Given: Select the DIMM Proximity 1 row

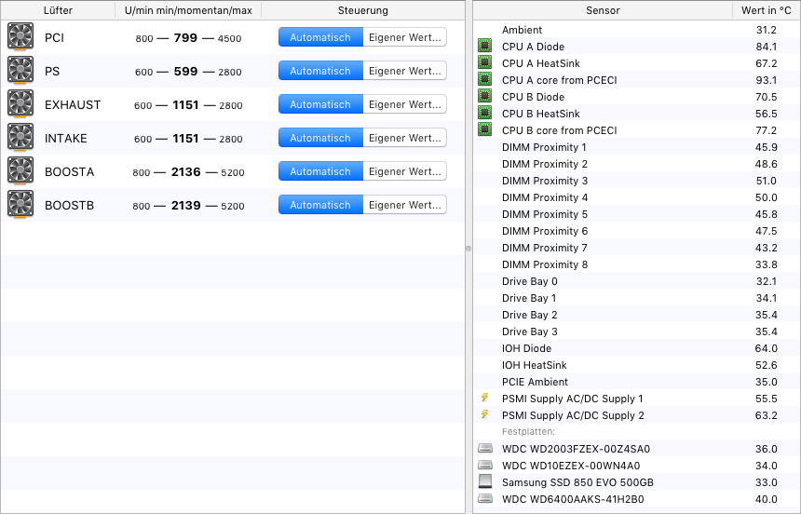Looking at the screenshot, I should pyautogui.click(x=637, y=147).
